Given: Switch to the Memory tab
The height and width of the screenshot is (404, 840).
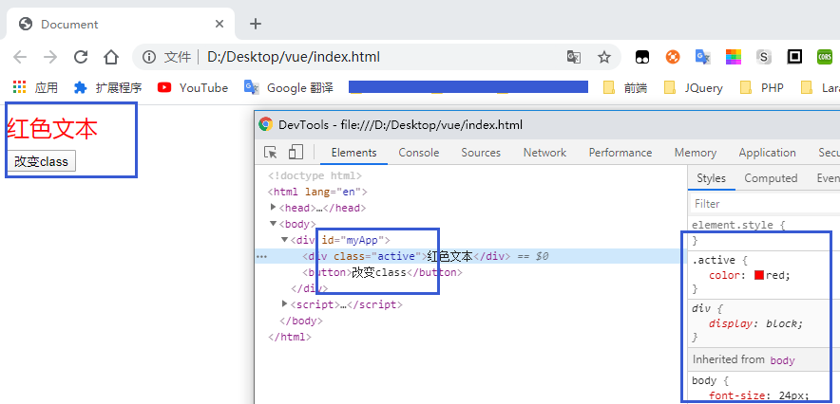Looking at the screenshot, I should point(696,153).
